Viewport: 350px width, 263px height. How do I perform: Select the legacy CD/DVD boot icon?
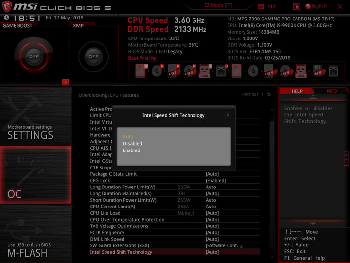click(253, 71)
